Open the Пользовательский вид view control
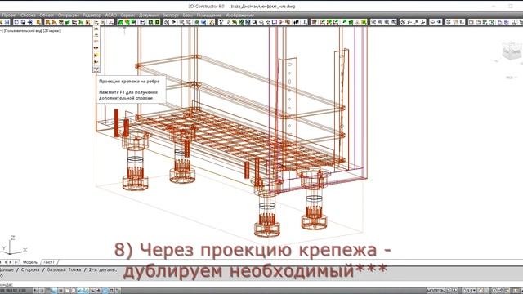 (x=23, y=31)
